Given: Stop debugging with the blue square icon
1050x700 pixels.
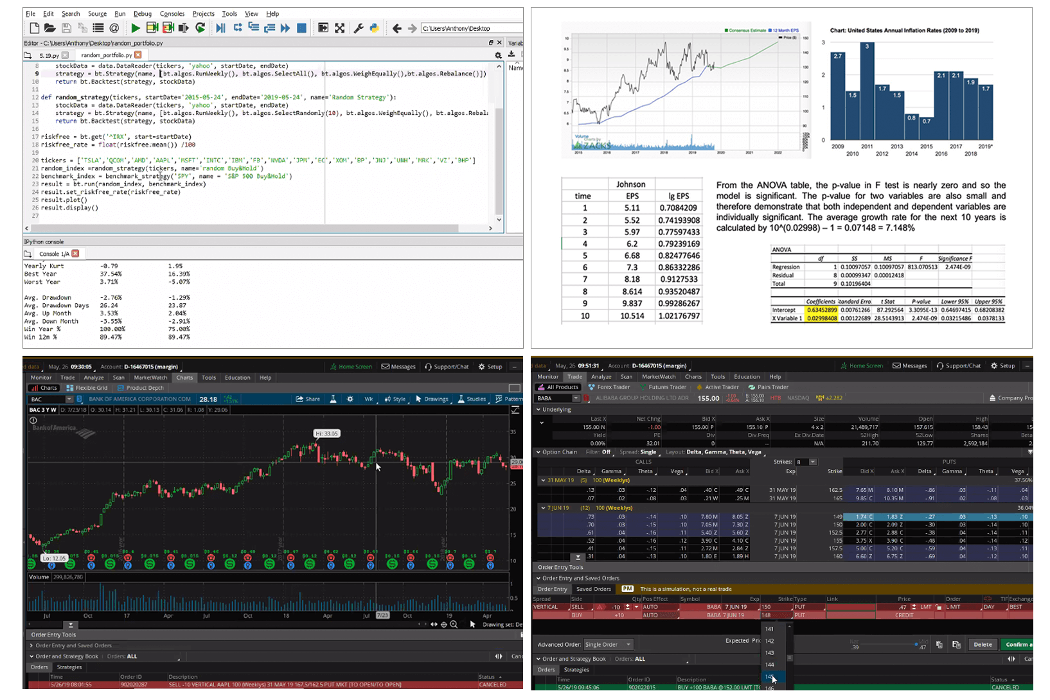Looking at the screenshot, I should [x=301, y=28].
